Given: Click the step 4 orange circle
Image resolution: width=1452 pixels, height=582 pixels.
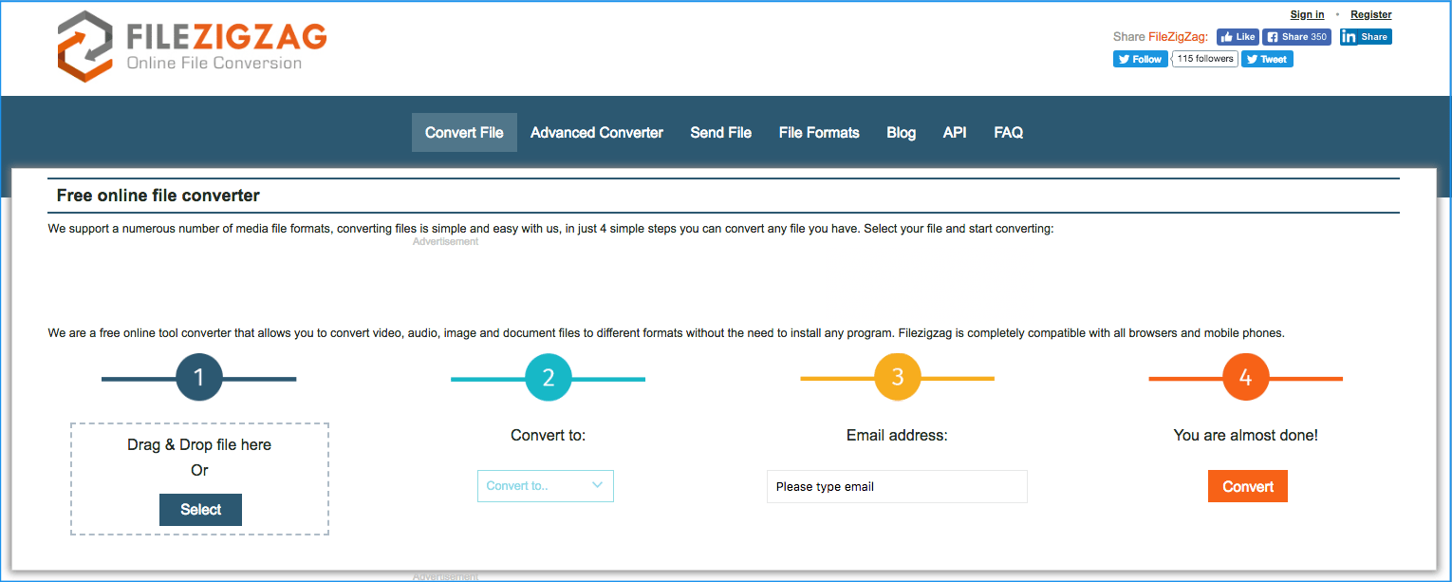Looking at the screenshot, I should click(1246, 378).
